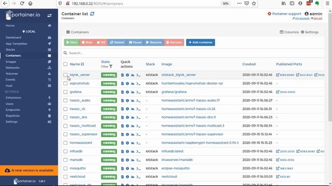Open the page actions three-dot menu
Screen dimensions: 332x186
[239, 4]
